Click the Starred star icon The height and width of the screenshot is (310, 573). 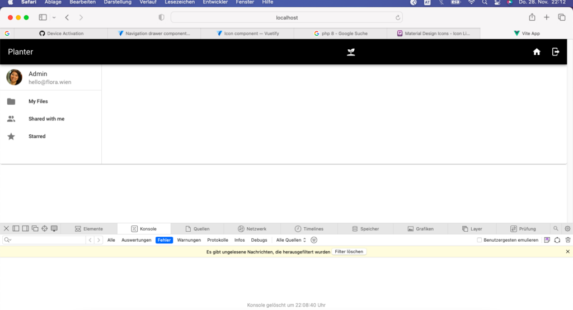pos(11,137)
